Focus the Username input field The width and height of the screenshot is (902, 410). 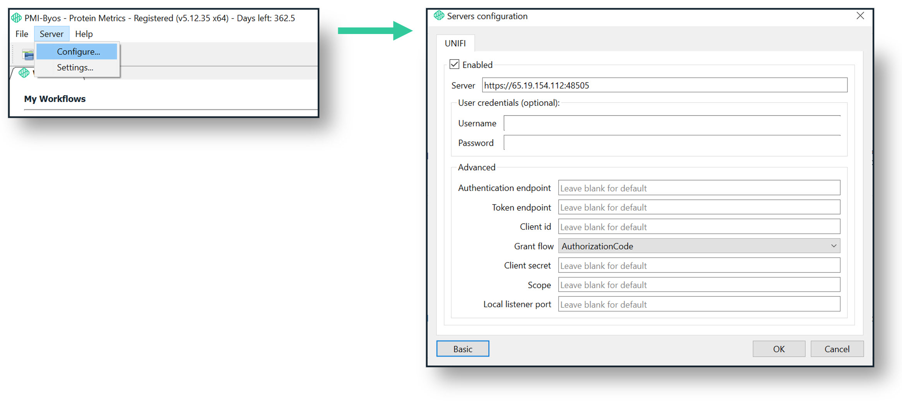(x=672, y=123)
